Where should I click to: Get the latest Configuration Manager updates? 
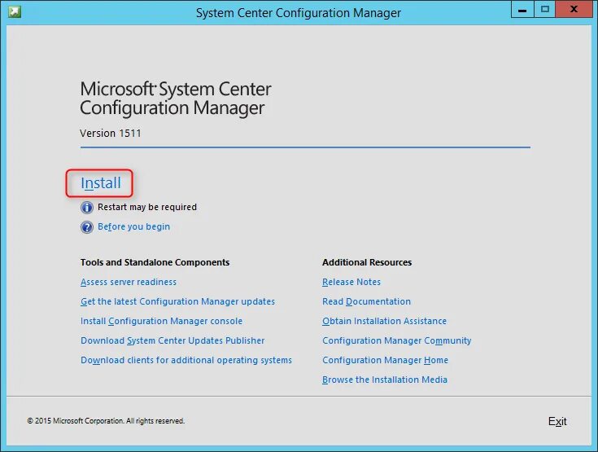click(177, 302)
